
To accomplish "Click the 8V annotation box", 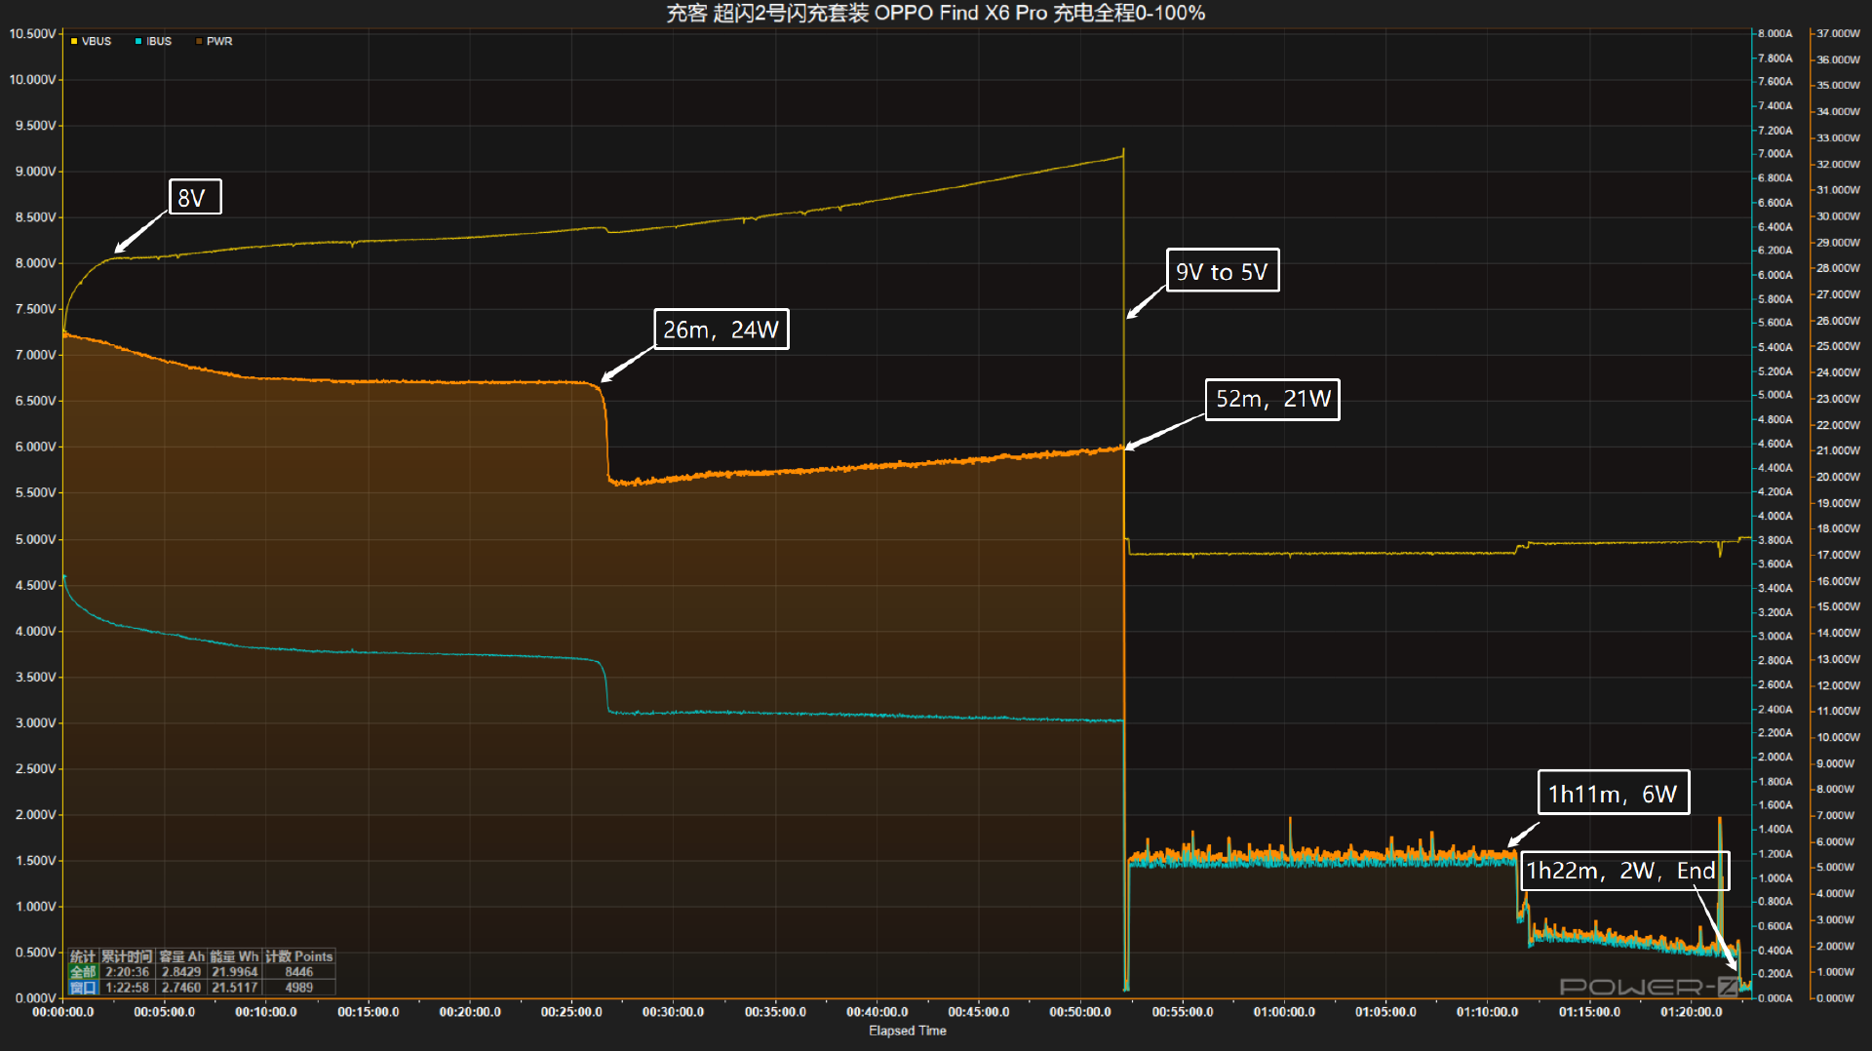I will 194,197.
